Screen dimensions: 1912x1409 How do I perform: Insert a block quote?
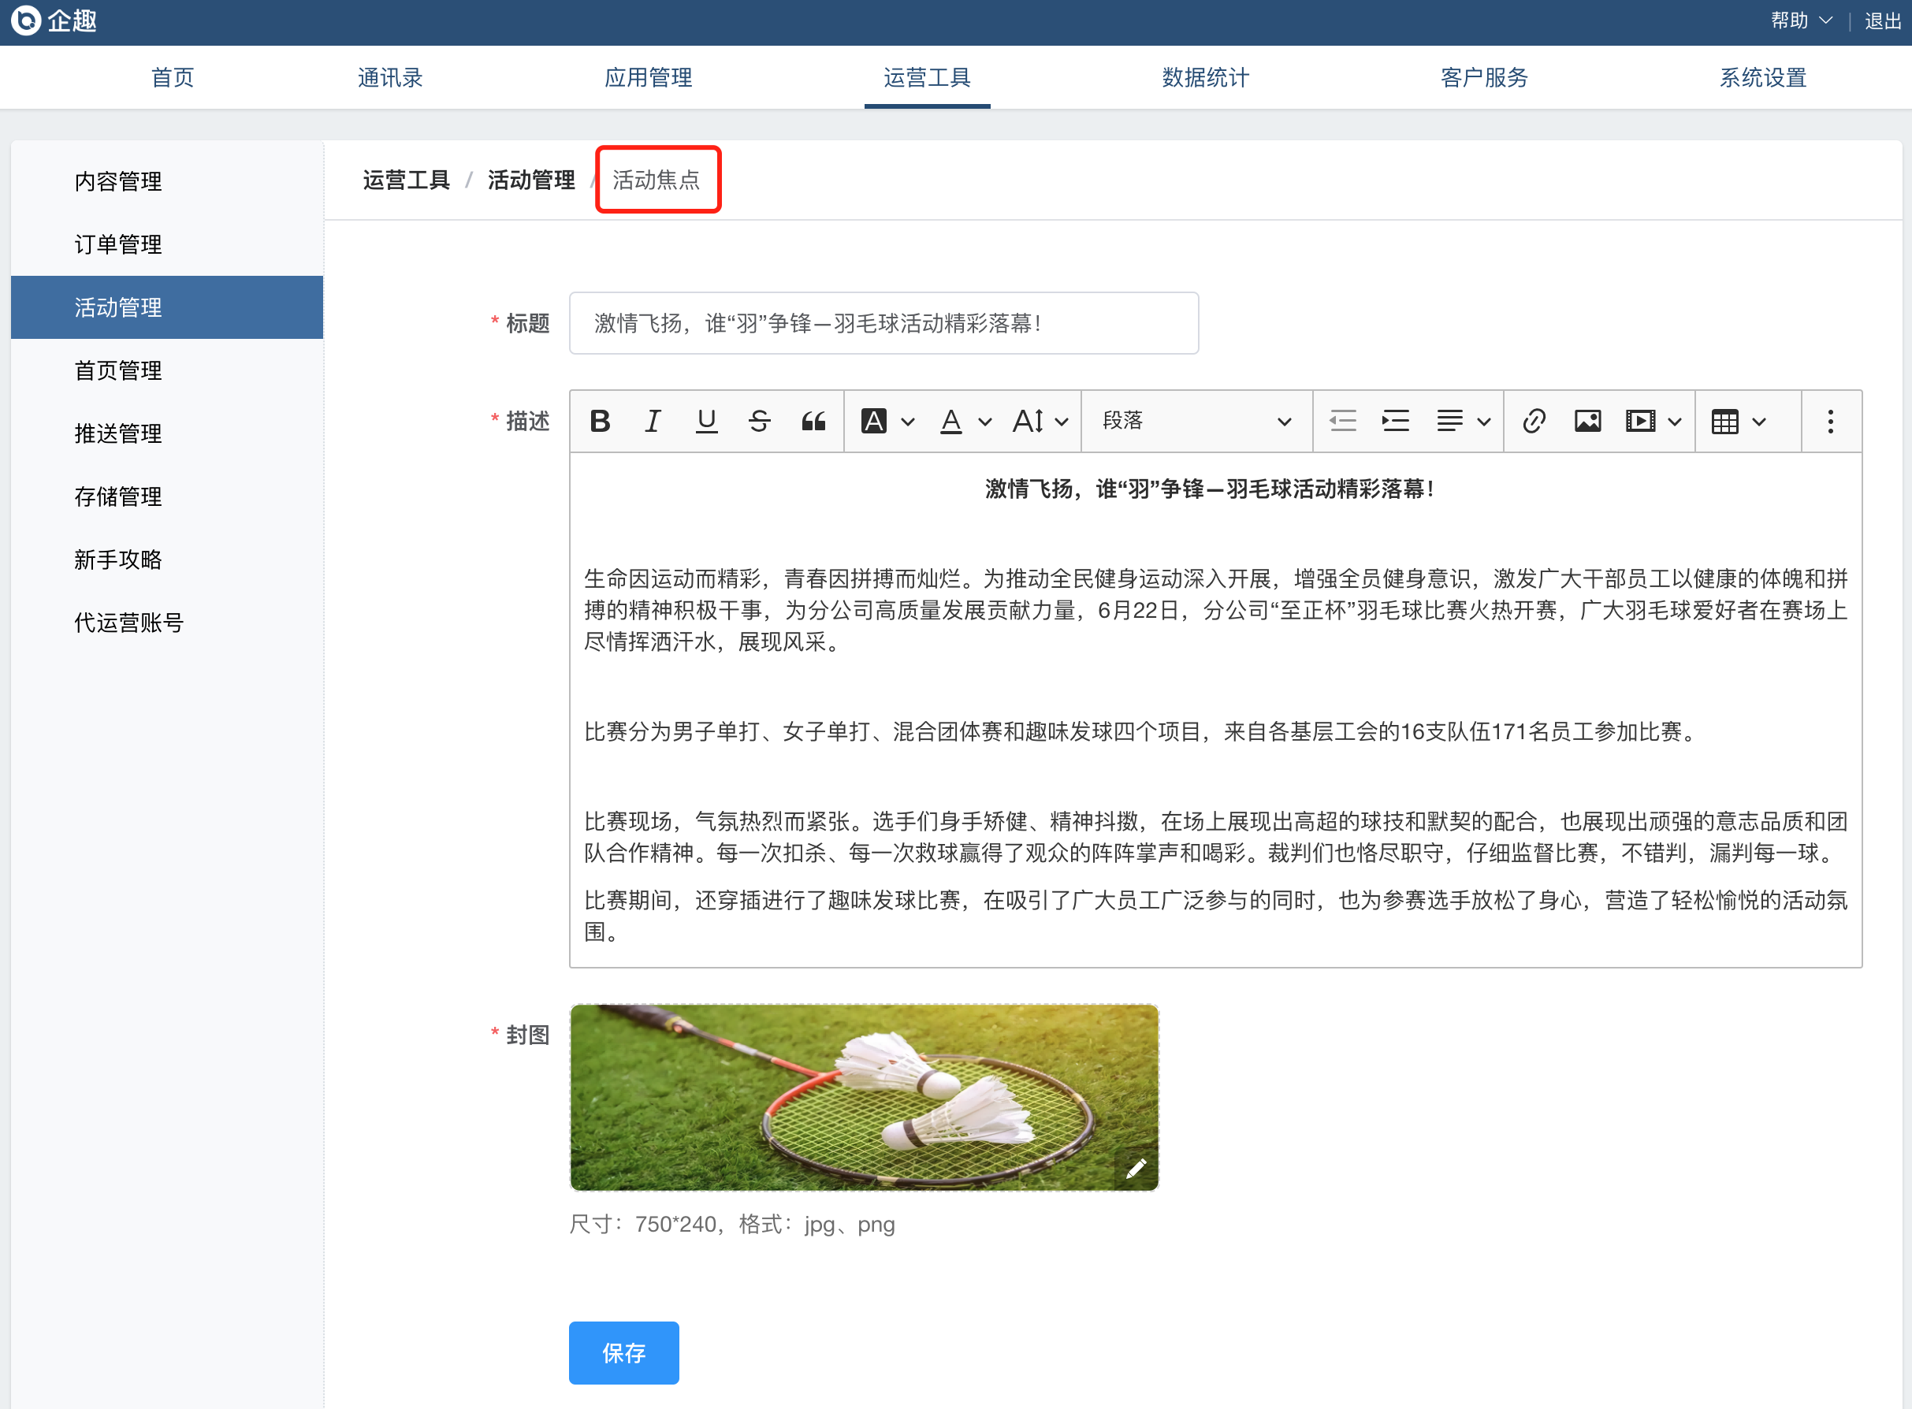coord(813,421)
